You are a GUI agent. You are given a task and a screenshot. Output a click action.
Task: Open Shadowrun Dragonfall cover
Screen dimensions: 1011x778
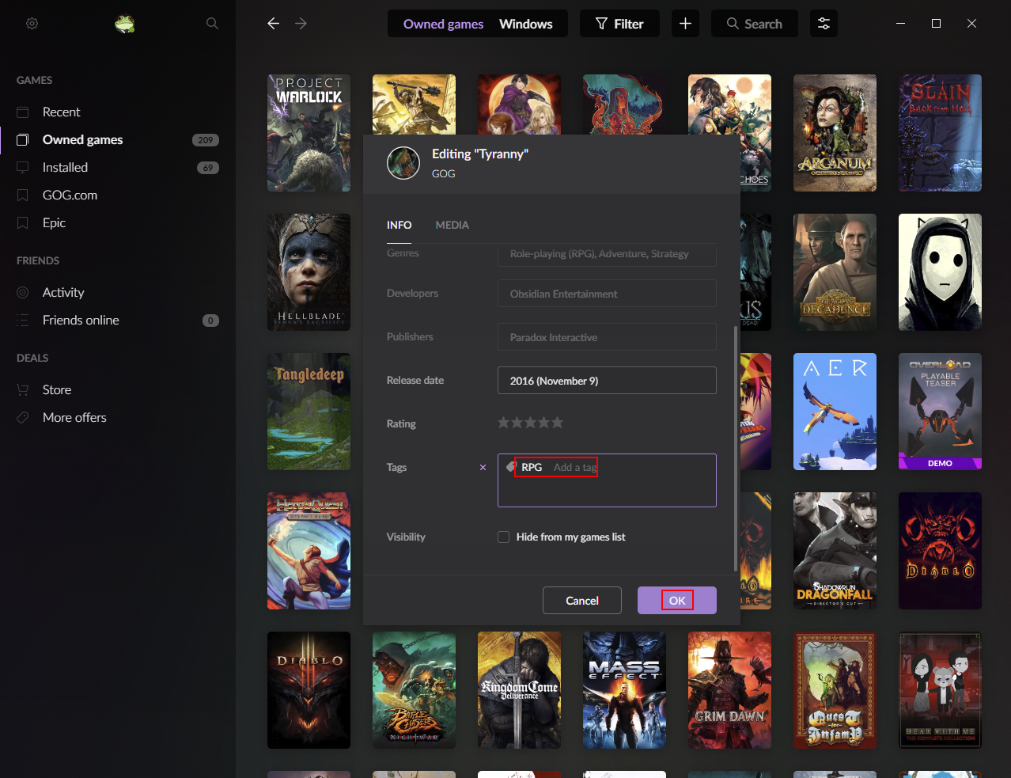pyautogui.click(x=835, y=551)
